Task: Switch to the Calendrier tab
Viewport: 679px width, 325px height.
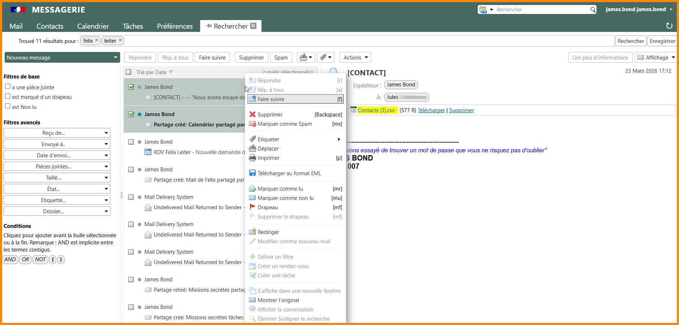Action: point(93,26)
